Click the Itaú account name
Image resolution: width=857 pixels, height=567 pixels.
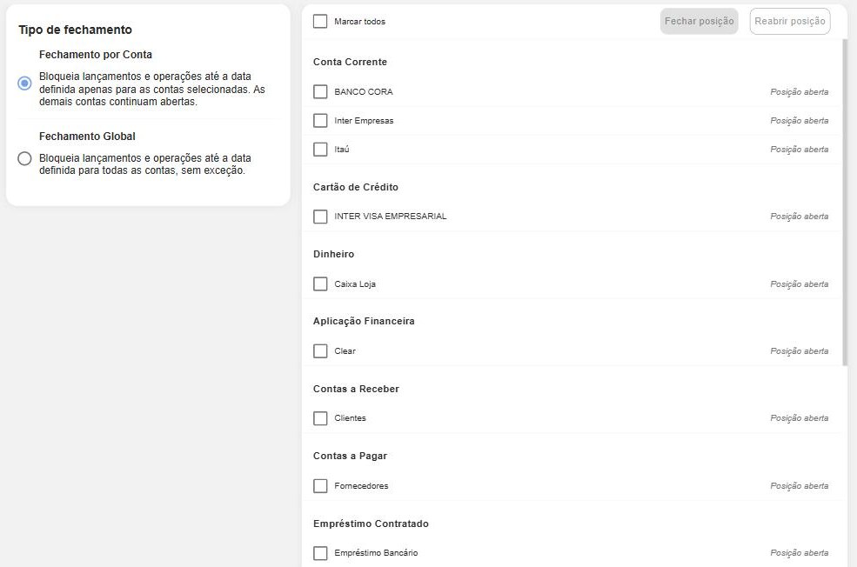[342, 149]
